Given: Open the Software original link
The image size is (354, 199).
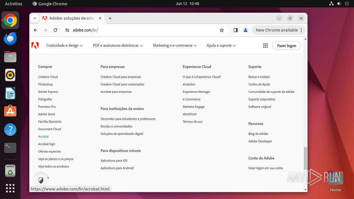Looking at the screenshot, I should point(260,107).
